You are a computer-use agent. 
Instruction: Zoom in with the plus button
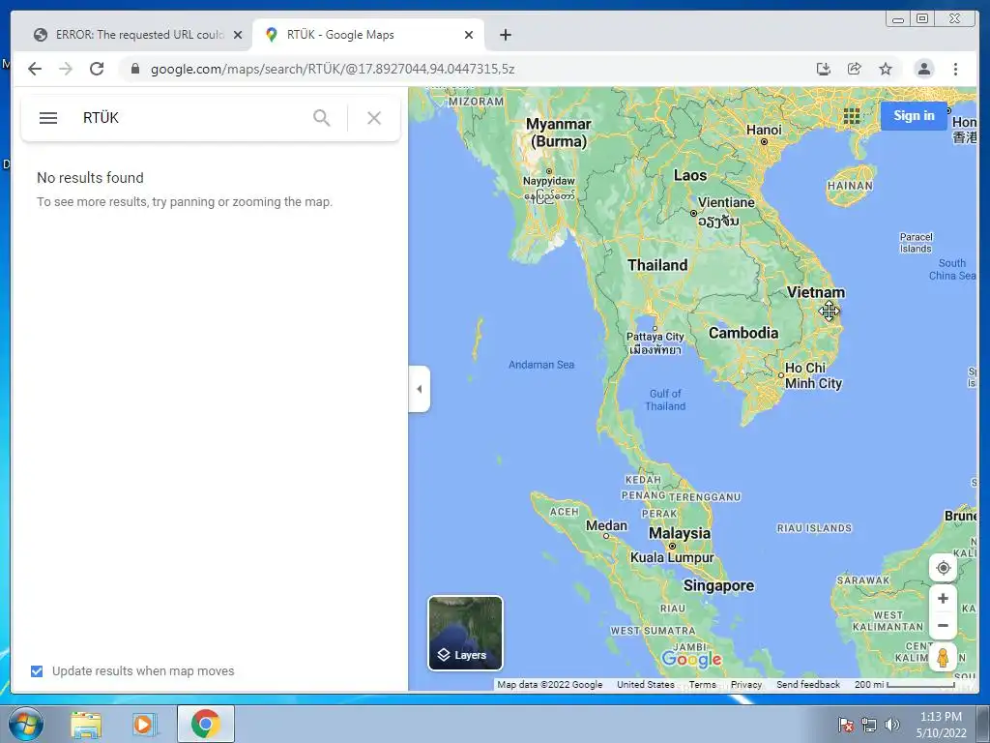pos(943,598)
